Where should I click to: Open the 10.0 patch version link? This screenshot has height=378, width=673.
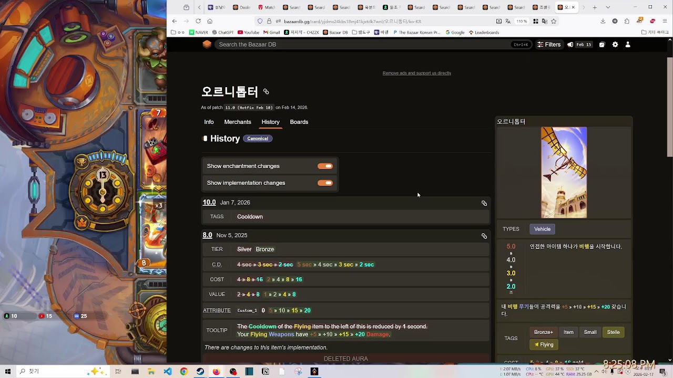[x=209, y=203]
